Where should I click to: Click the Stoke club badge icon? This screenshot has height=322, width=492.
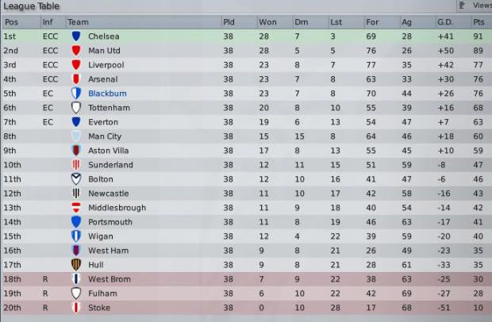tap(76, 308)
